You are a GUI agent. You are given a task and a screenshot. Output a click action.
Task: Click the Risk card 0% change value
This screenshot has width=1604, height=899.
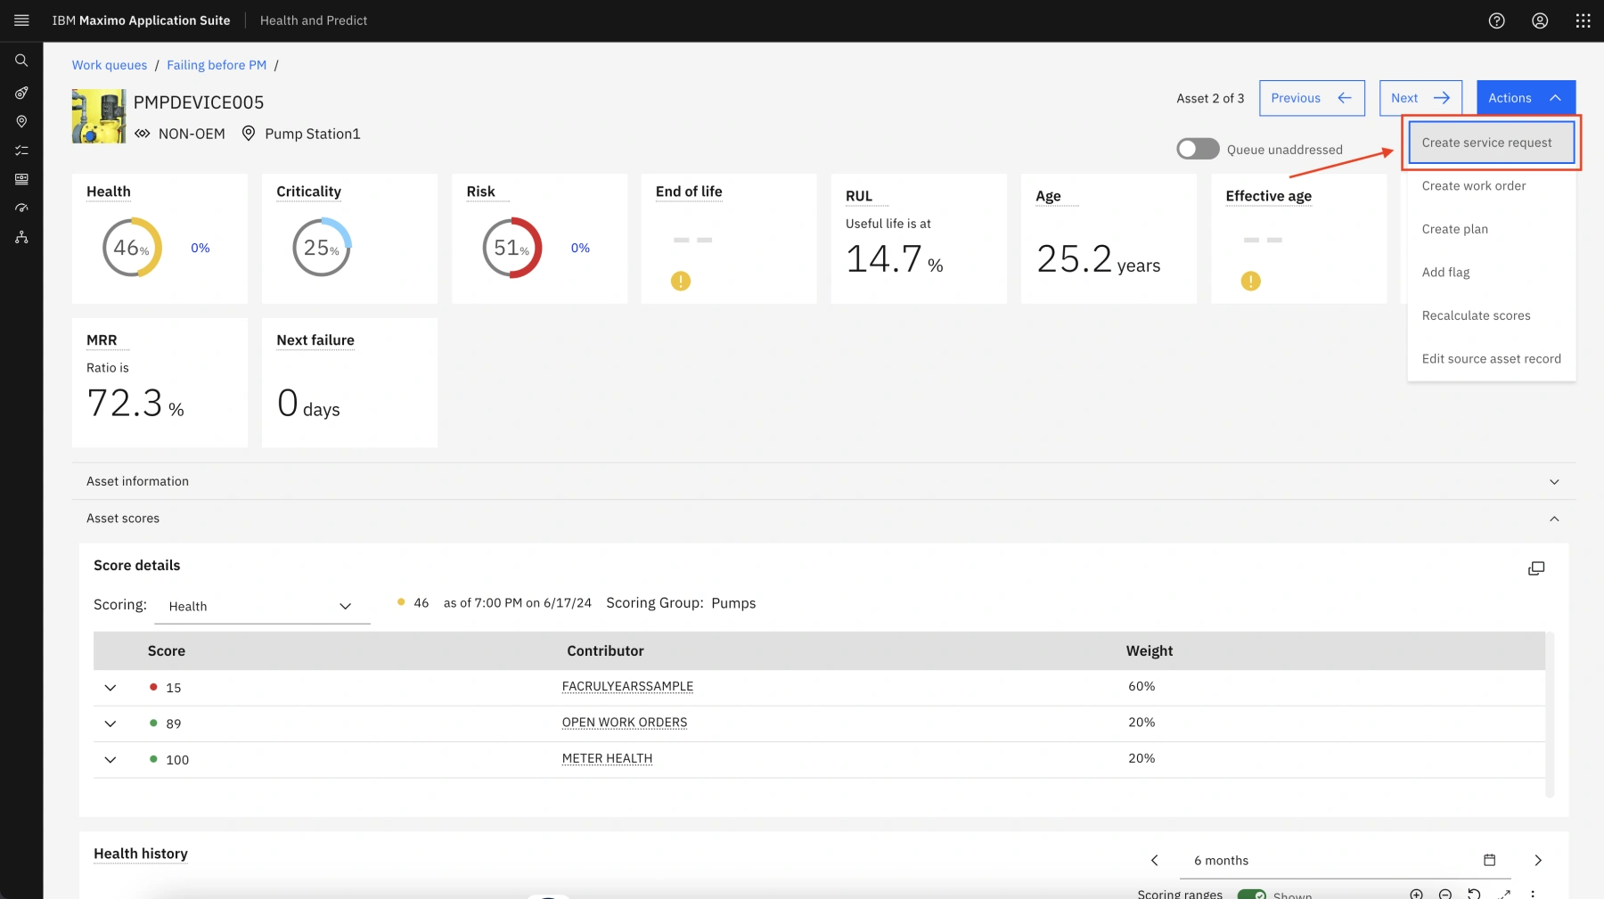tap(580, 248)
